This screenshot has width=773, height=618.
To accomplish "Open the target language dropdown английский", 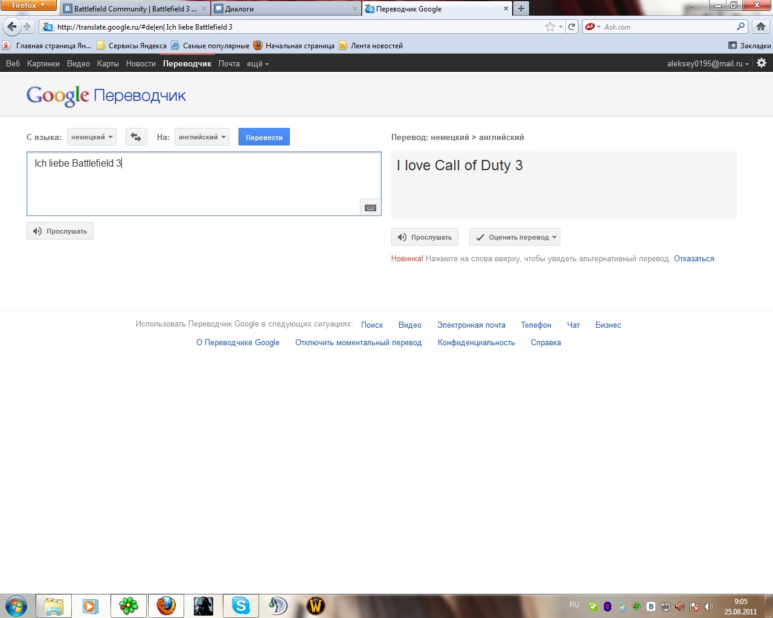I will tap(202, 137).
